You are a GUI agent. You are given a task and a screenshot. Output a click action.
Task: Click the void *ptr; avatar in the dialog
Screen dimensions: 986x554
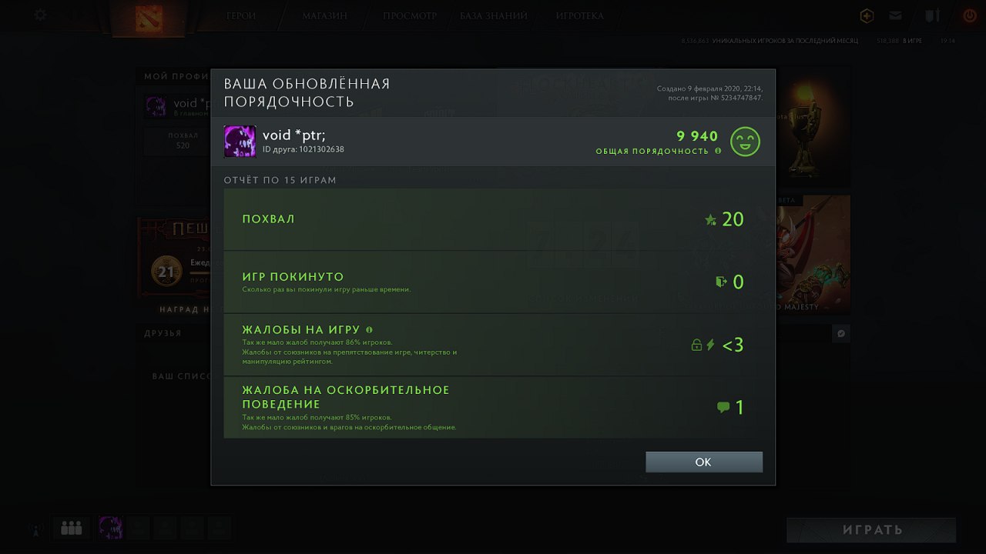pos(240,142)
